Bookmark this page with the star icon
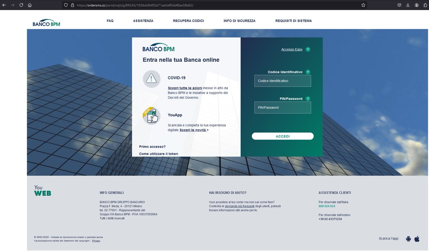Image resolution: width=429 pixels, height=252 pixels. [363, 5]
